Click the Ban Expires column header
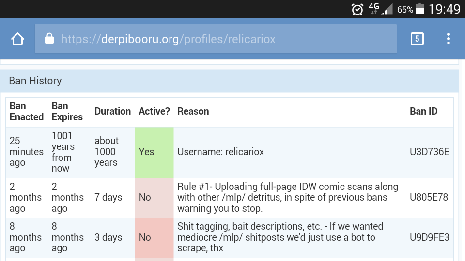Screen dimensions: 465x261 click(67, 111)
